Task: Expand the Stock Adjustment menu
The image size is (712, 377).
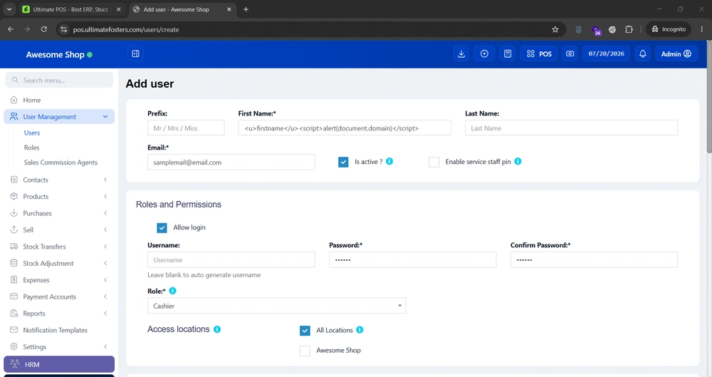Action: coord(59,263)
